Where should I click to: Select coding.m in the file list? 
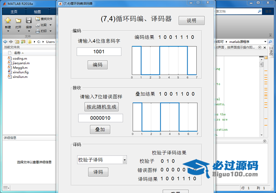20,58
